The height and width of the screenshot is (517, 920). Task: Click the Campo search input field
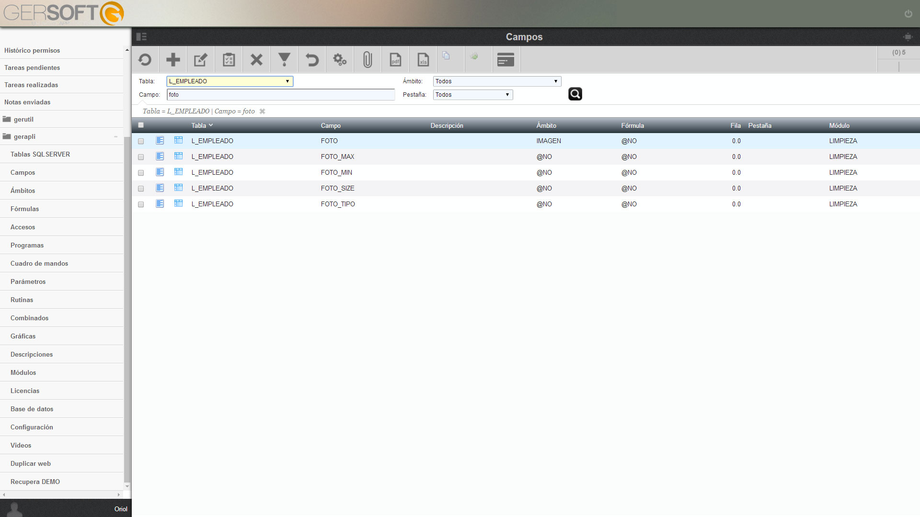click(281, 95)
